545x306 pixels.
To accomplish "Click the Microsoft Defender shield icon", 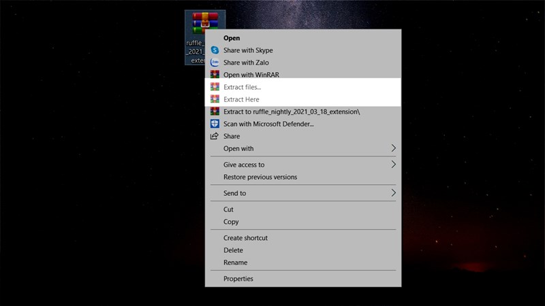I will coord(215,124).
